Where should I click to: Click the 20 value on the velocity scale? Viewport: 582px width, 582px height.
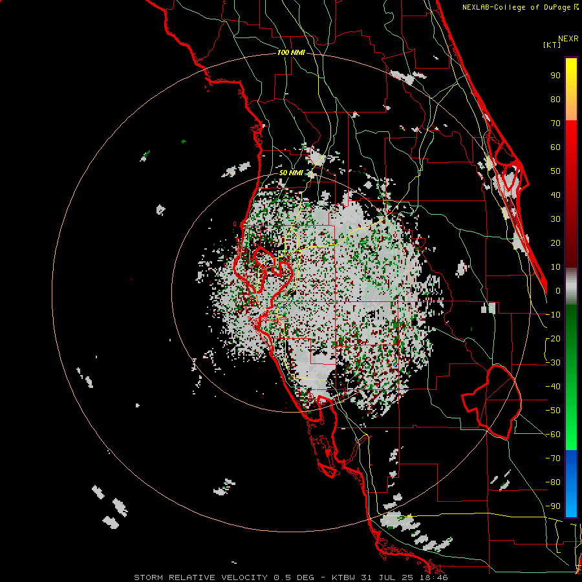[x=555, y=243]
